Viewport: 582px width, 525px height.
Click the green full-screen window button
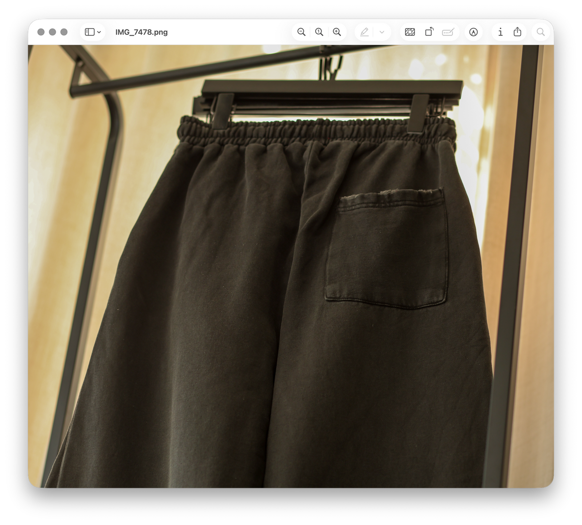click(64, 32)
